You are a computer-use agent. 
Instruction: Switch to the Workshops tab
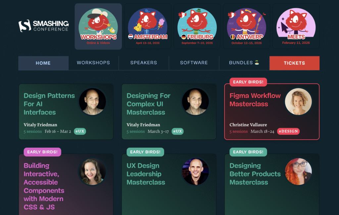(x=93, y=63)
